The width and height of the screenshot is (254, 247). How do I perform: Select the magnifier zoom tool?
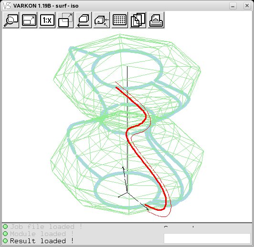pyautogui.click(x=11, y=20)
